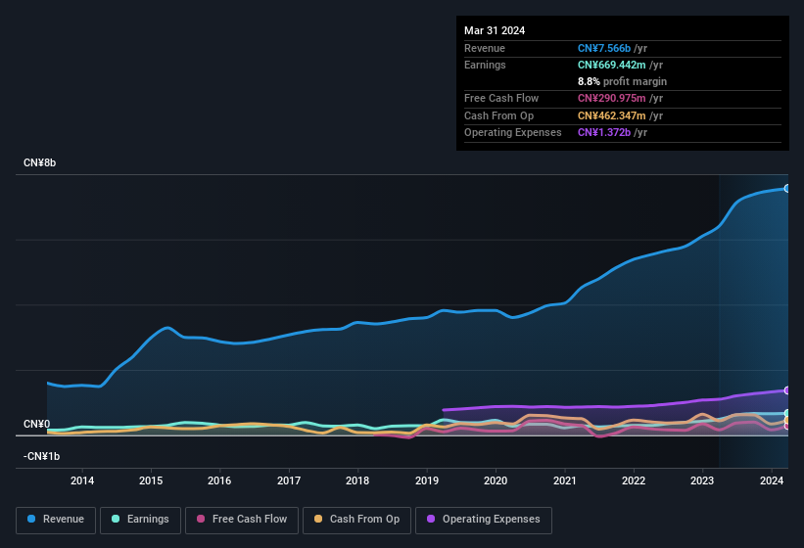
Task: Click the 2023 label on the x-axis
Action: coord(702,480)
